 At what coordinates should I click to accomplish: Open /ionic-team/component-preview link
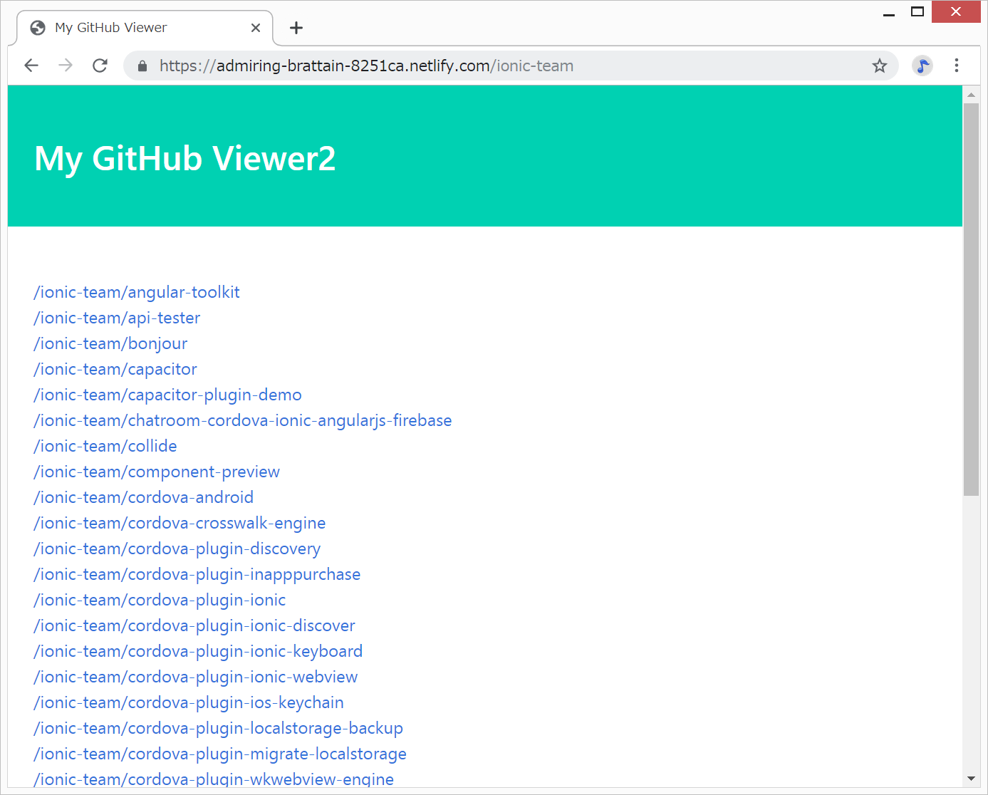pyautogui.click(x=157, y=472)
